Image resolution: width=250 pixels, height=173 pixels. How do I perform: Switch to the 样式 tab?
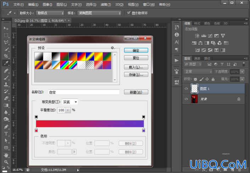point(197,23)
